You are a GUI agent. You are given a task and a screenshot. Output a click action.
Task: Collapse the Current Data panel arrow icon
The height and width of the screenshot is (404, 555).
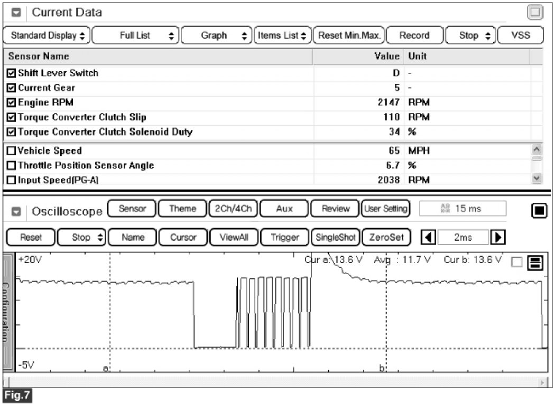[x=17, y=12]
